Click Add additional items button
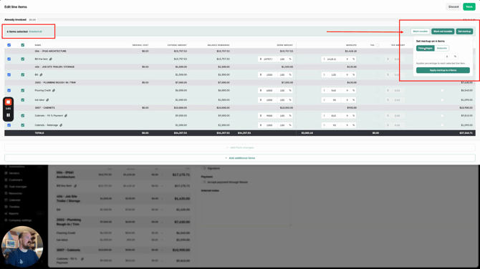The width and height of the screenshot is (480, 269). (x=240, y=158)
